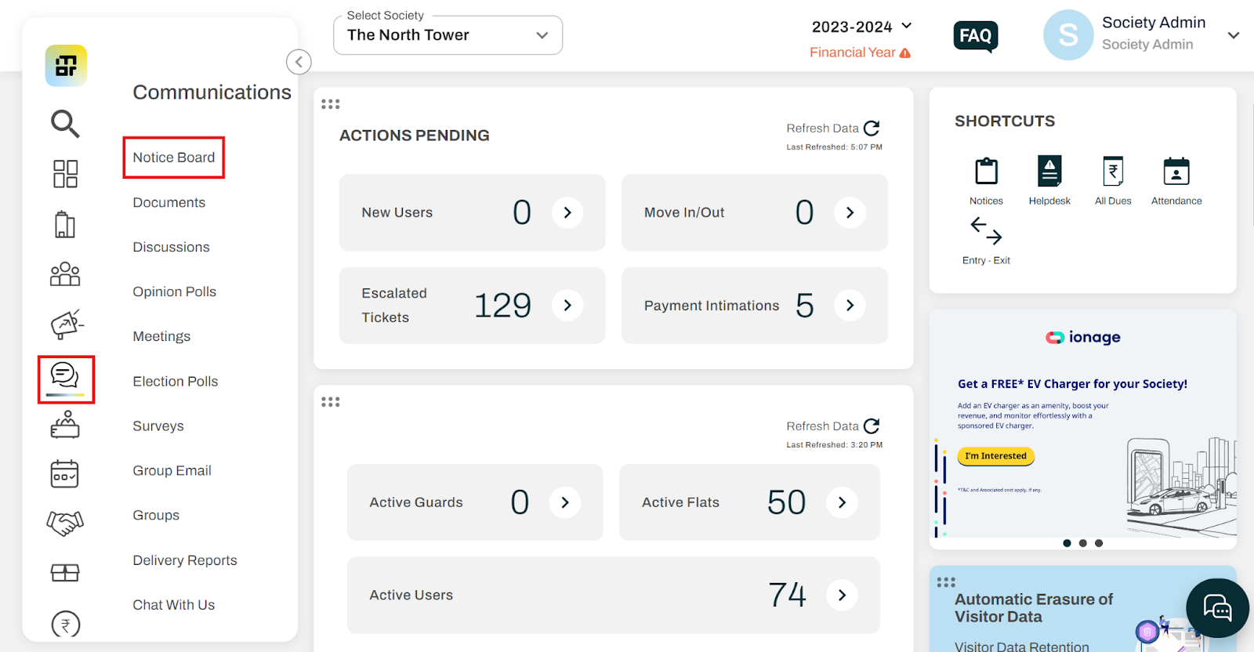
Task: Click the I'm Interested button
Action: tap(996, 456)
